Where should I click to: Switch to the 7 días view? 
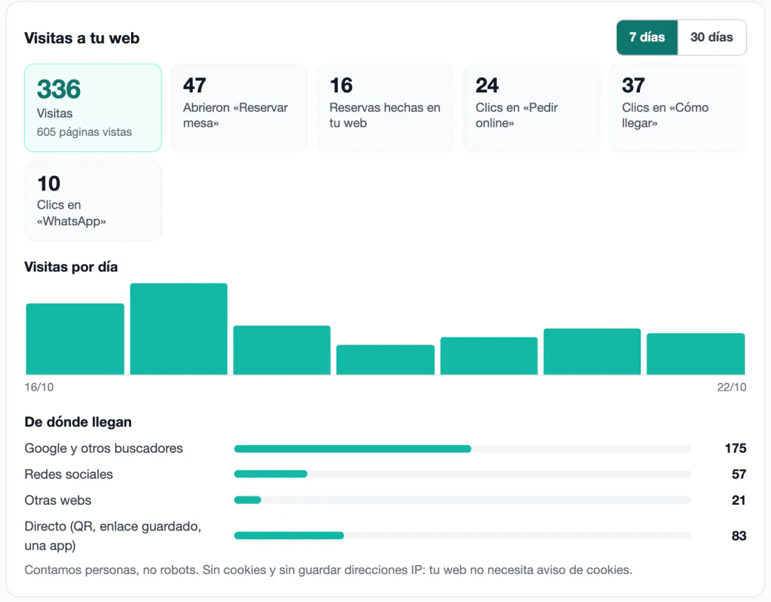pos(647,37)
